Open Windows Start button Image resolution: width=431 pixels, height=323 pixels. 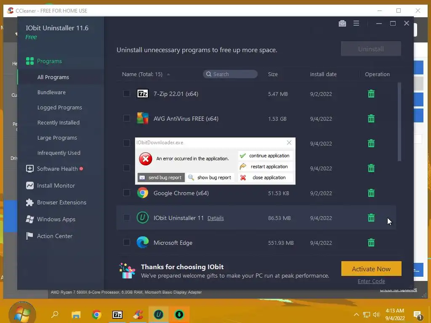[x=22, y=314]
